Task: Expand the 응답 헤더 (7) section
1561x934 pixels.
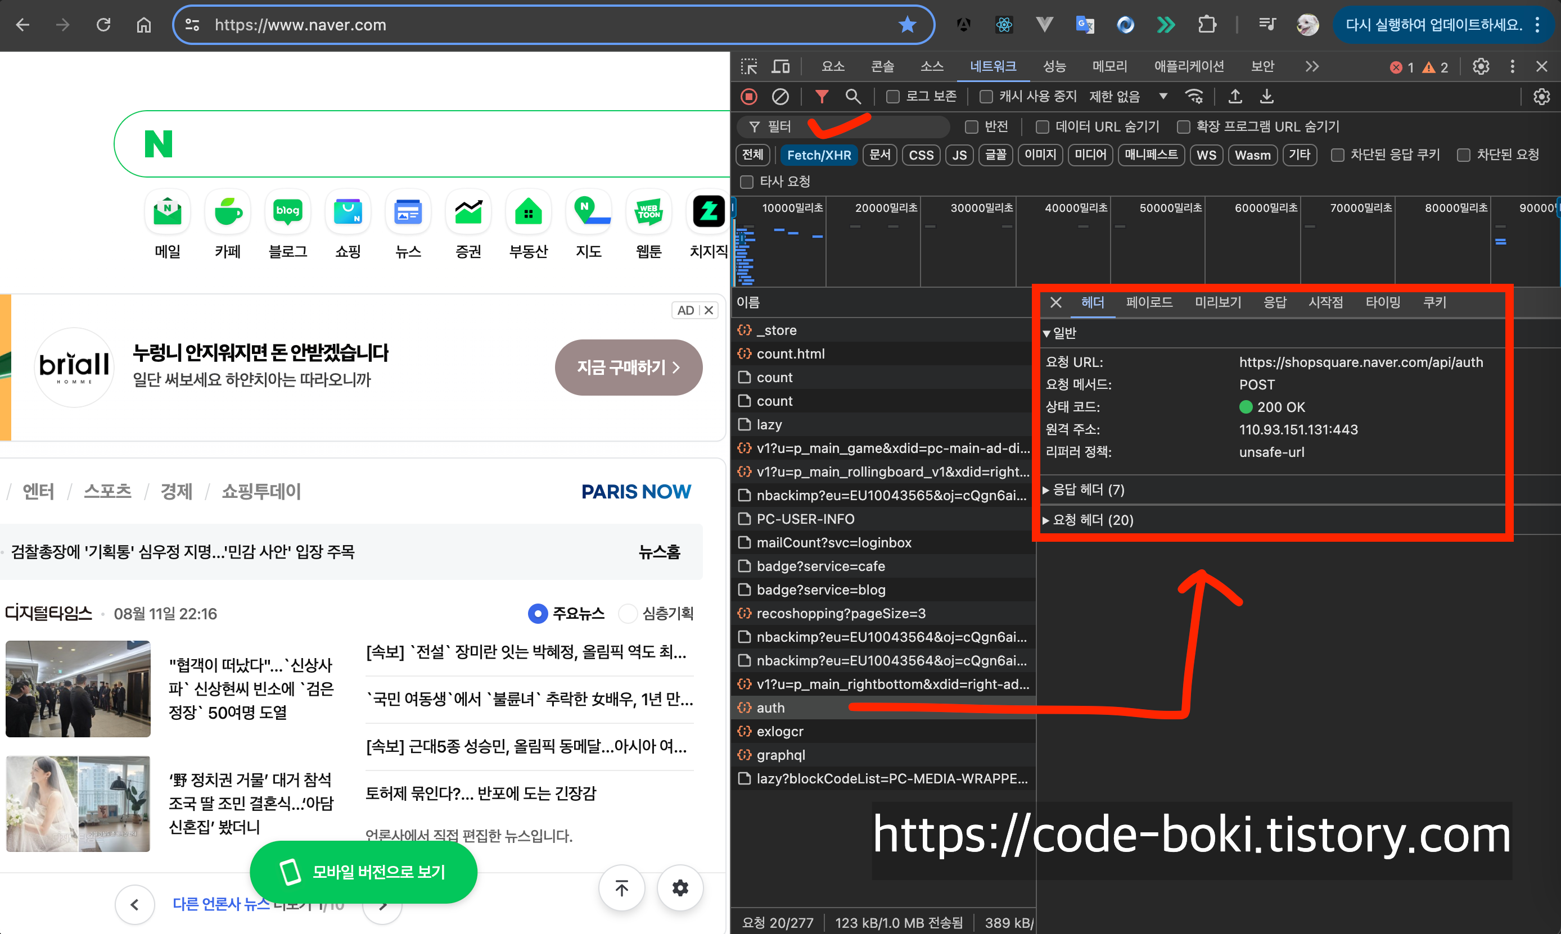Action: pyautogui.click(x=1089, y=489)
